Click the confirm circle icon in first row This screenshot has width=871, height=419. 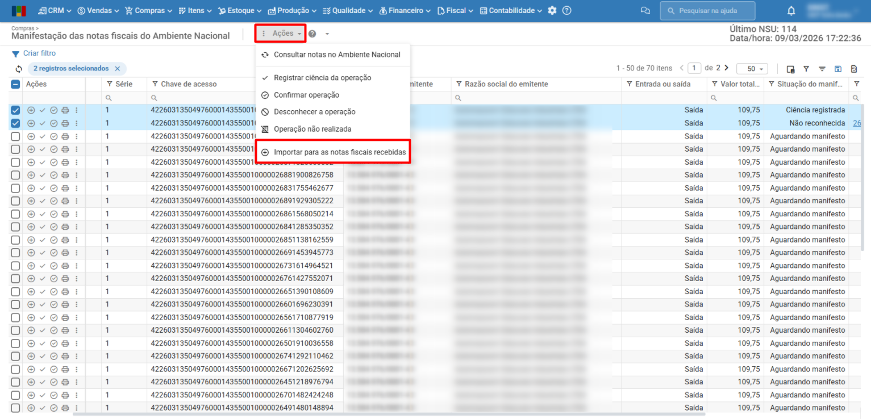coord(54,110)
